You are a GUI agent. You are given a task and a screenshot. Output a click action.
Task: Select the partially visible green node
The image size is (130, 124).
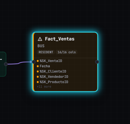3,64
